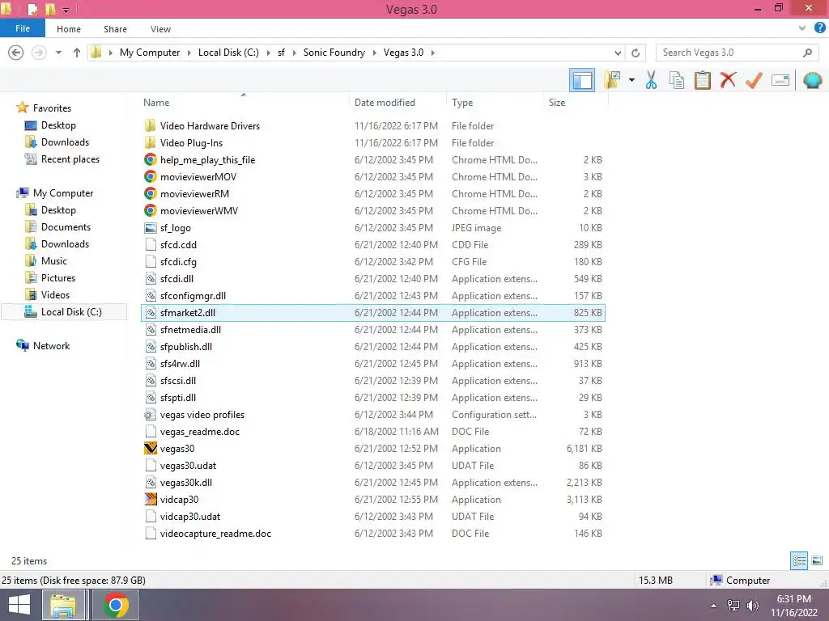
Task: Select the Video Plug-Ins folder icon
Action: [x=150, y=142]
